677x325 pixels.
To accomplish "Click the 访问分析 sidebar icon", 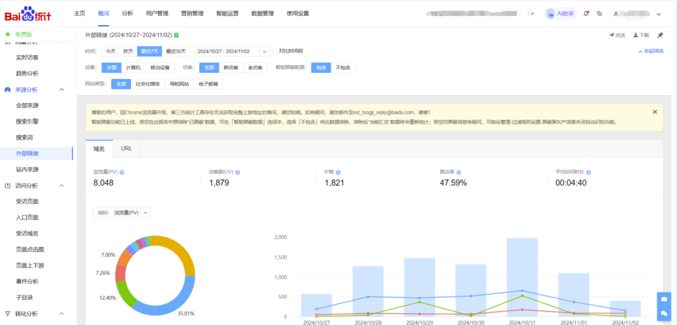I will 8,185.
